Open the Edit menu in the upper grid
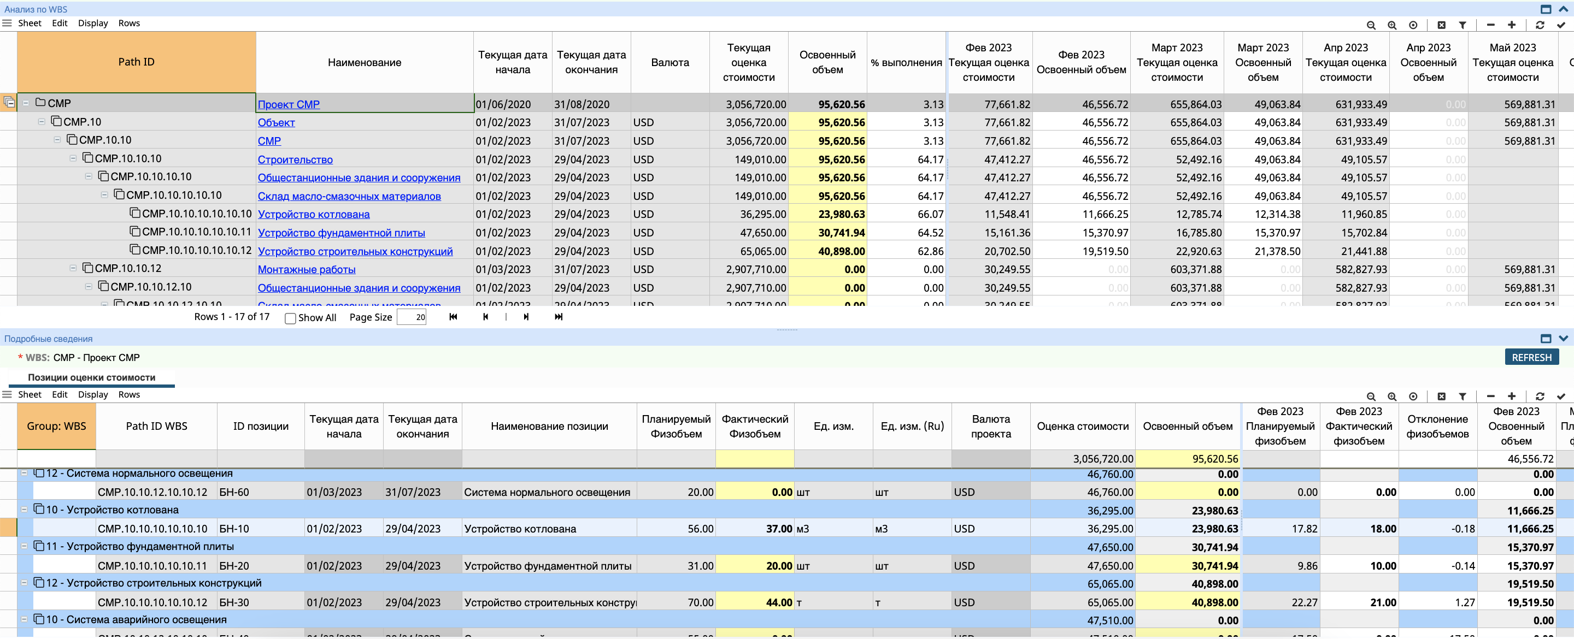This screenshot has width=1574, height=639. click(x=60, y=23)
